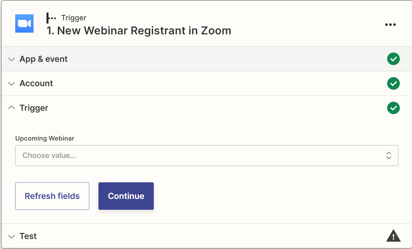
Task: Click green checkmark on Account row
Action: [x=393, y=84]
